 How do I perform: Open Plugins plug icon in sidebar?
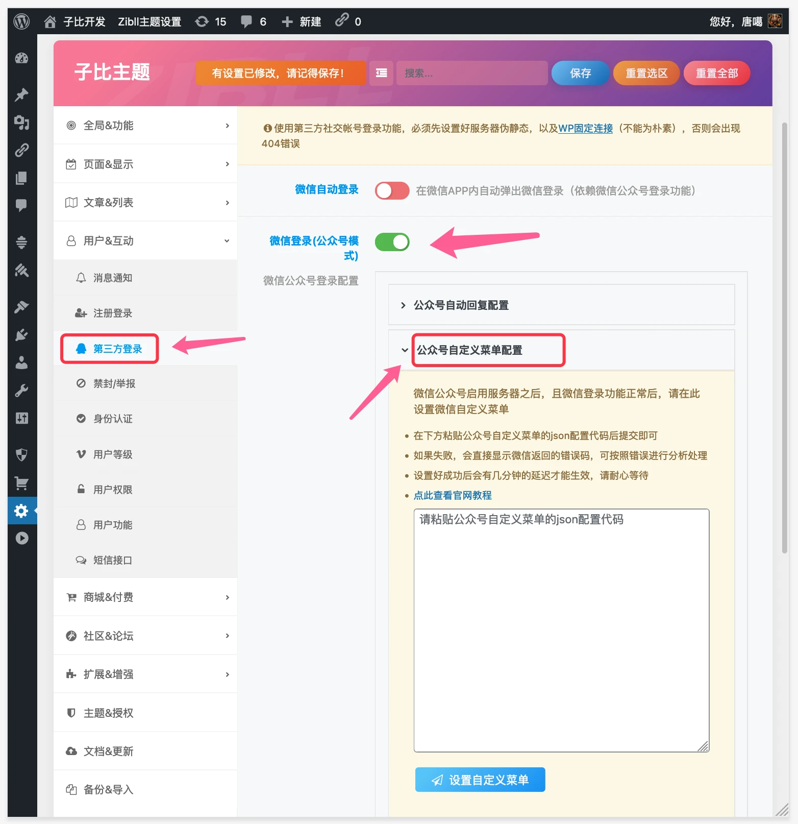21,335
